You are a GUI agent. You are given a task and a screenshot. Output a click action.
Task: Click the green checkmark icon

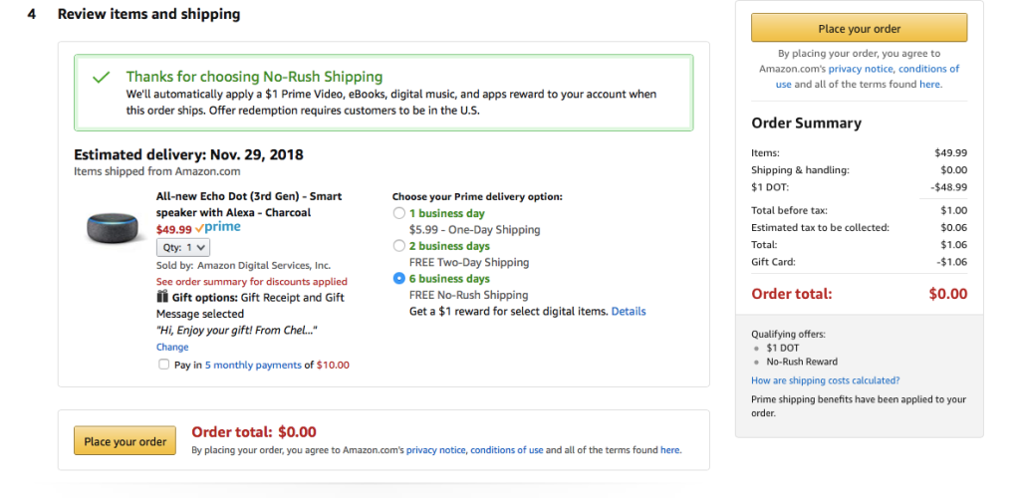[x=101, y=77]
